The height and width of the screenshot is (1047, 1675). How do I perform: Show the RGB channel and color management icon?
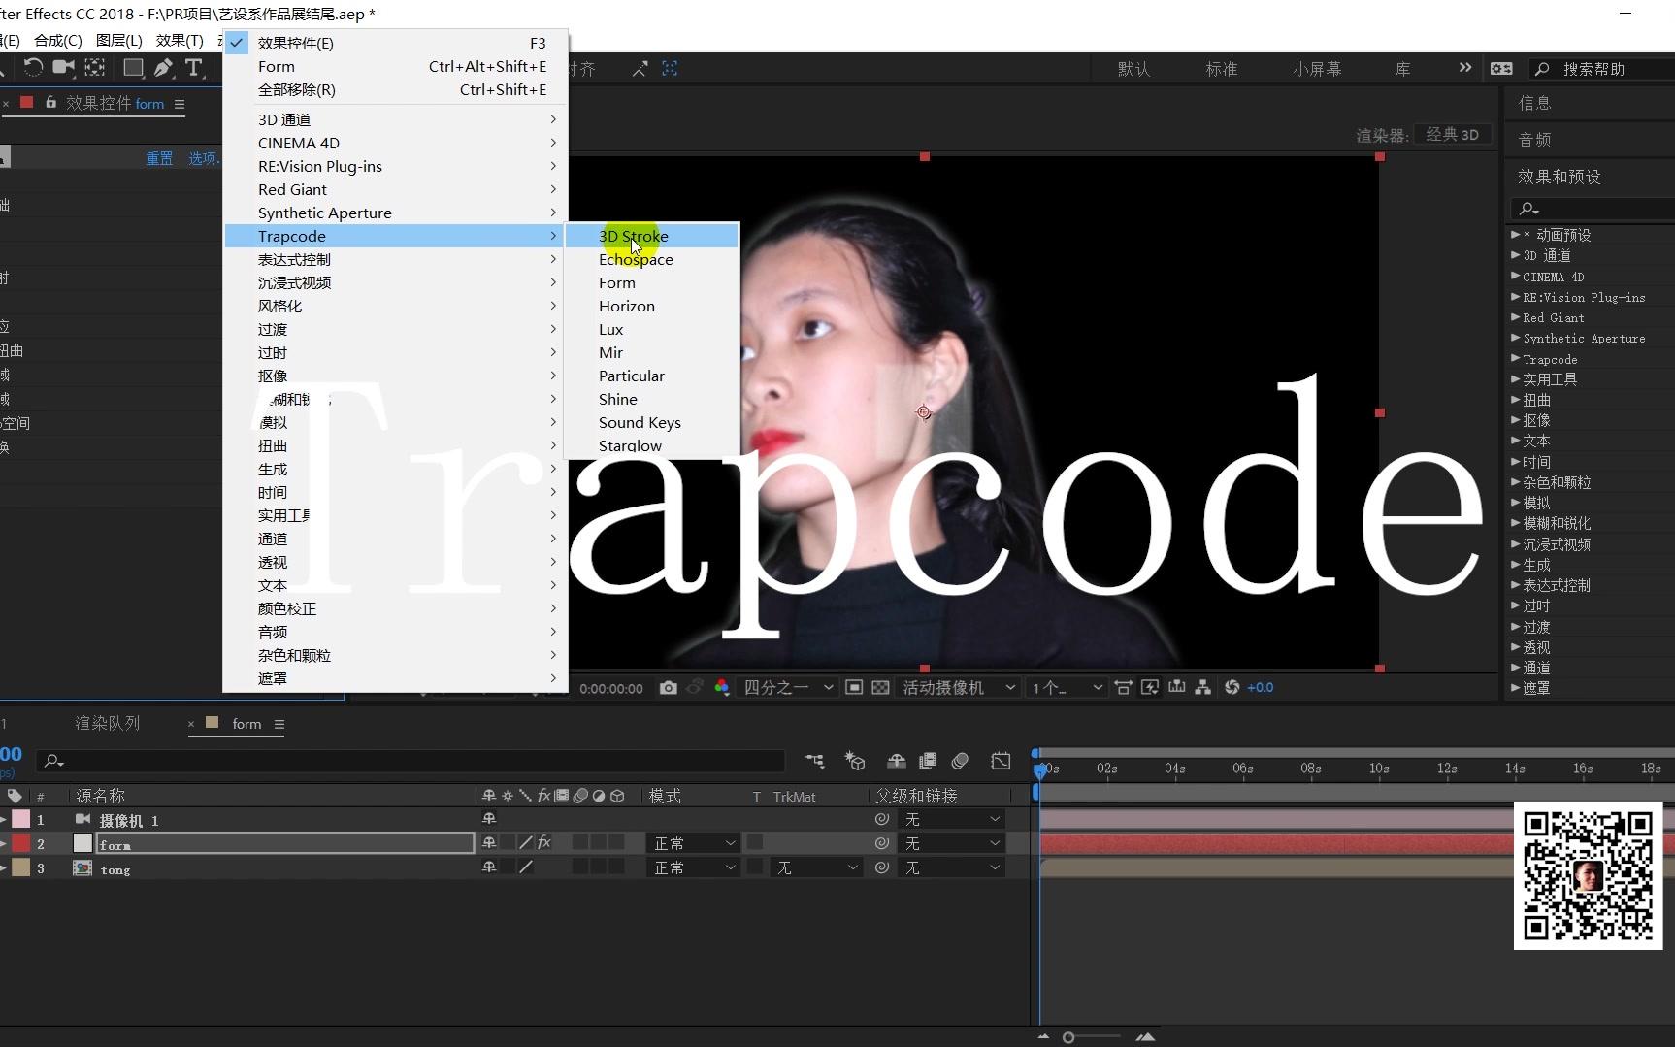(x=721, y=687)
